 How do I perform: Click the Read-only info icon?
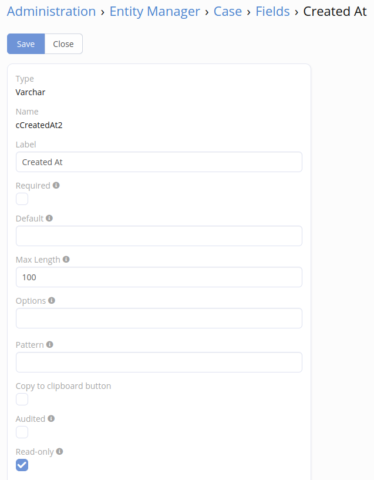point(59,452)
